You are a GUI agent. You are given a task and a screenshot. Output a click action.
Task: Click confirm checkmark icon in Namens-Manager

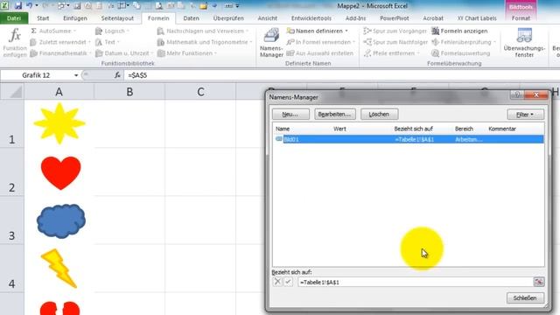coord(288,282)
